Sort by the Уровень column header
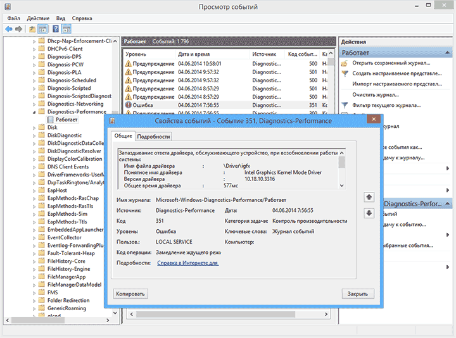The height and width of the screenshot is (338, 456). [149, 54]
